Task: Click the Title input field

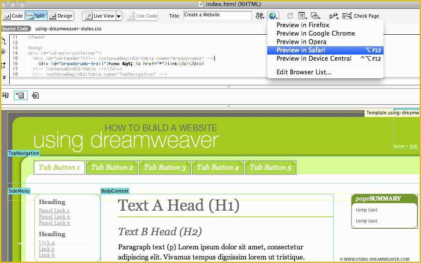Action: tap(217, 15)
